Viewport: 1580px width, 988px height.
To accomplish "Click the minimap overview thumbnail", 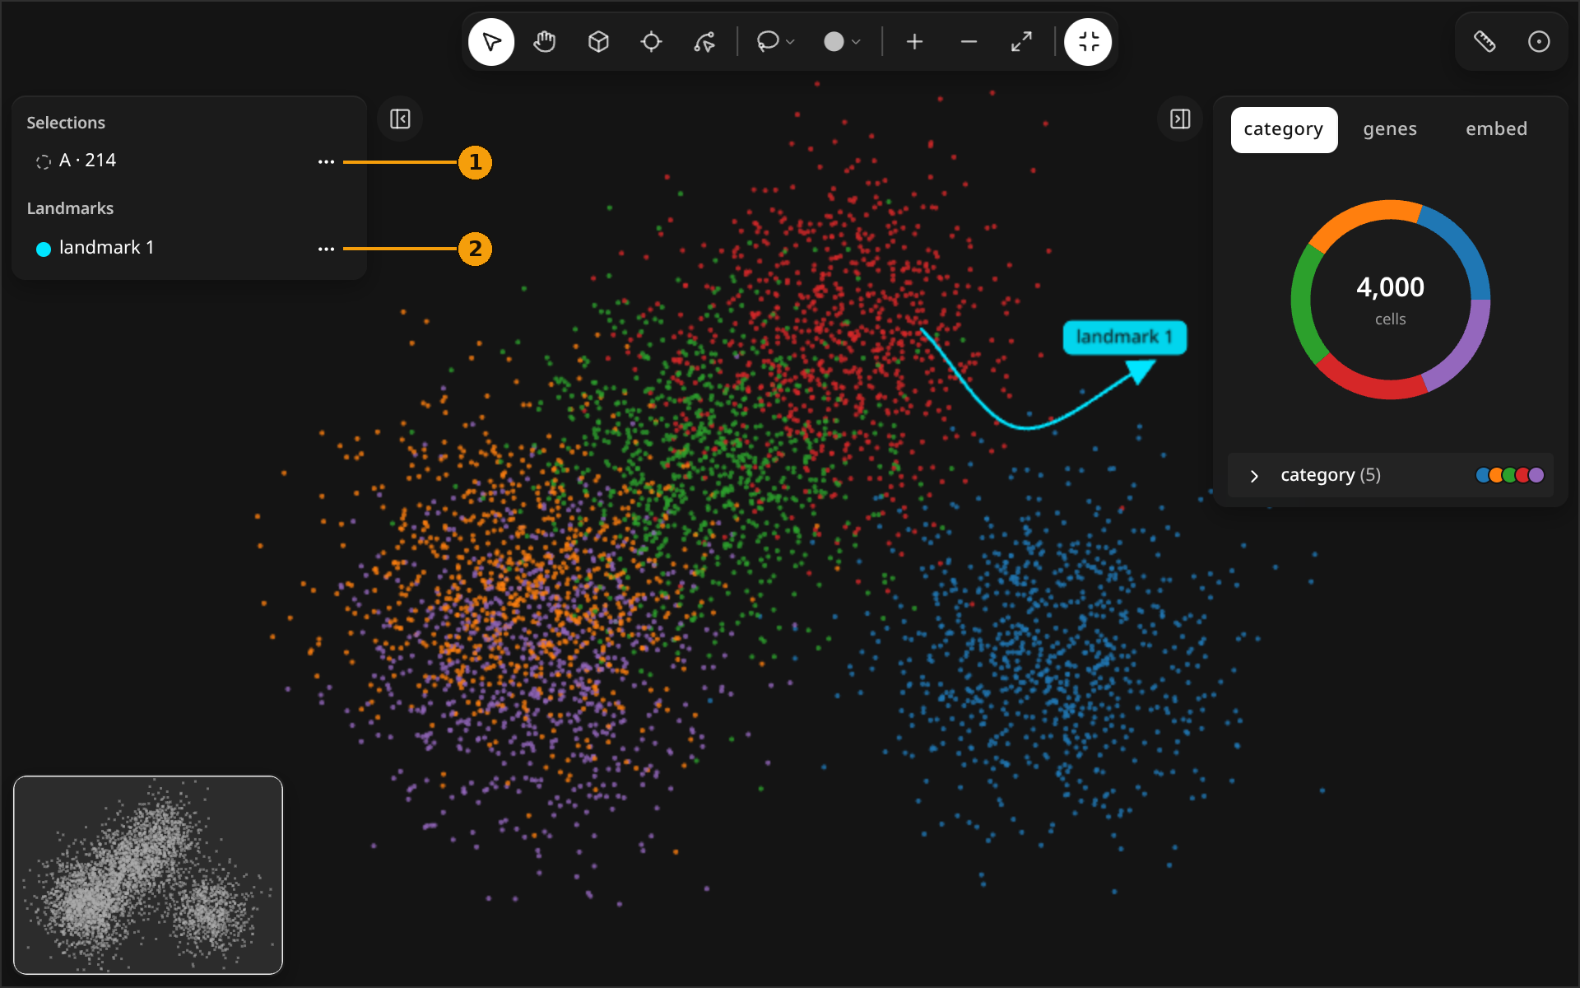I will 148,875.
